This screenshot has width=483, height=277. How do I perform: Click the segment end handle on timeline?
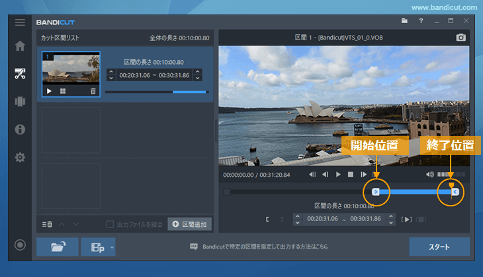tap(455, 192)
